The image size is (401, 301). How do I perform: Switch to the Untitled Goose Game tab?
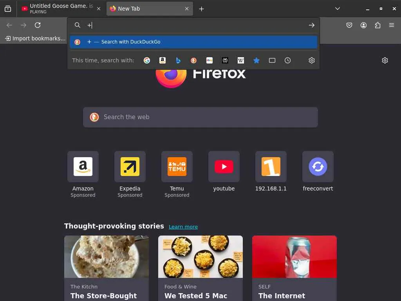click(61, 9)
